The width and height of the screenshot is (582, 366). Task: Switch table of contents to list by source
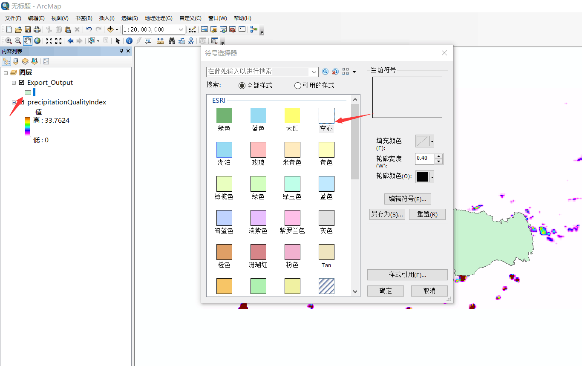click(x=15, y=61)
